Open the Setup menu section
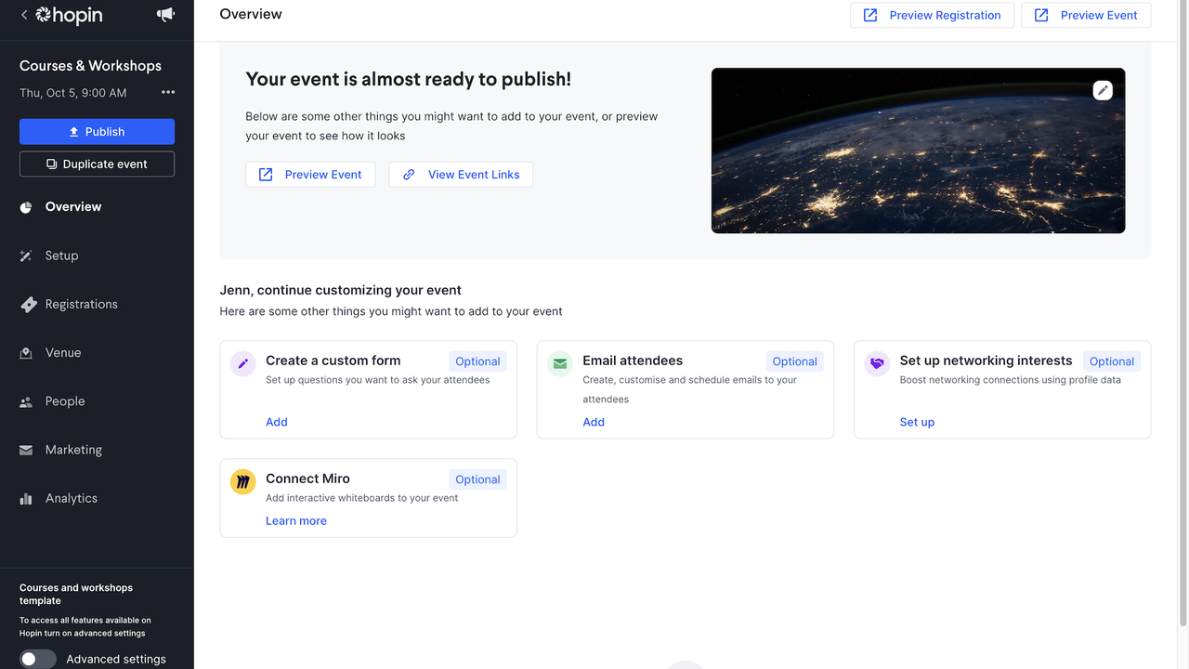 (61, 256)
